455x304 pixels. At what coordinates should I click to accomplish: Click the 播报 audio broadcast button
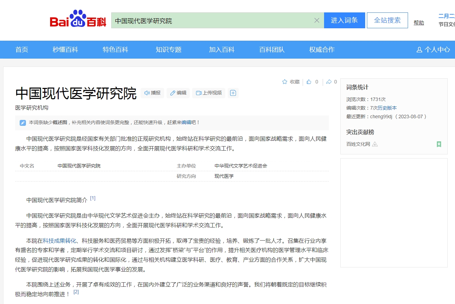point(152,93)
